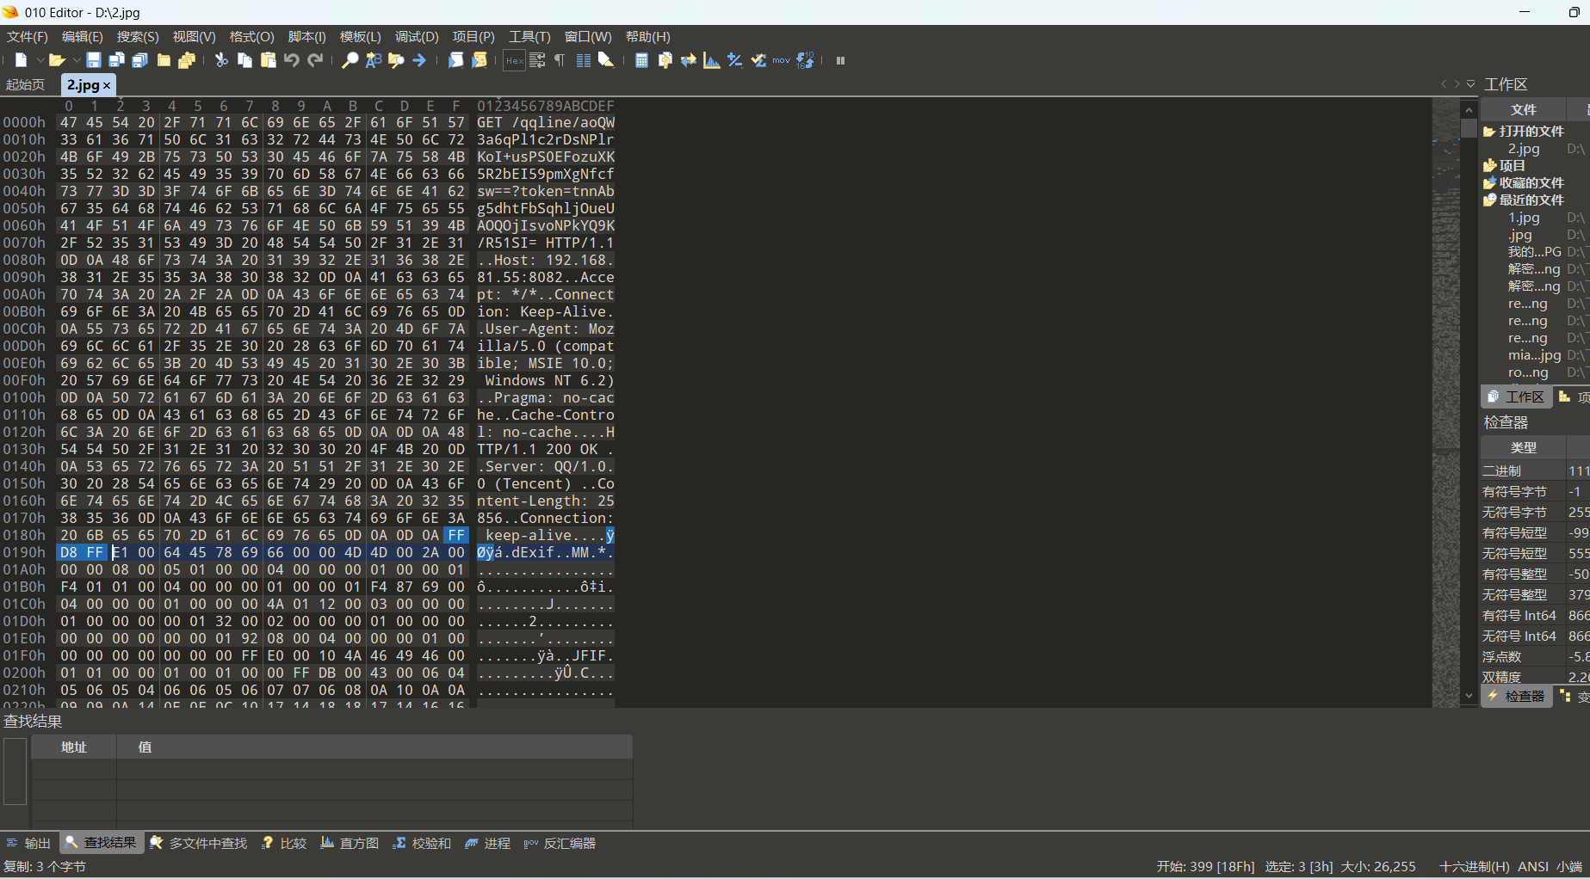
Task: Click the Run Template icon
Action: tap(479, 60)
